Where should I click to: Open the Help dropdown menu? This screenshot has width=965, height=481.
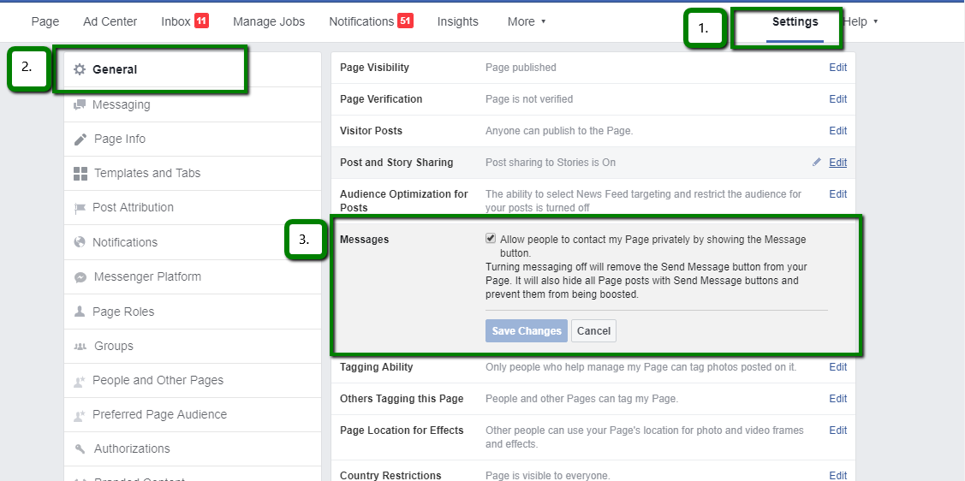click(x=861, y=21)
